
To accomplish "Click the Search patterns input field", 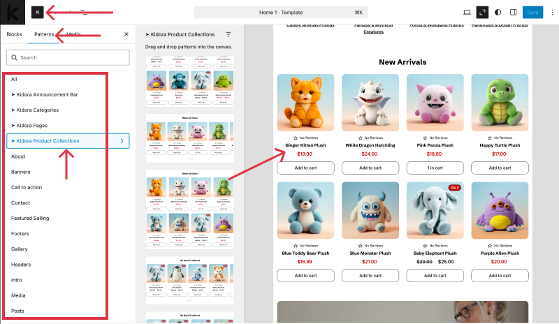I will (68, 57).
